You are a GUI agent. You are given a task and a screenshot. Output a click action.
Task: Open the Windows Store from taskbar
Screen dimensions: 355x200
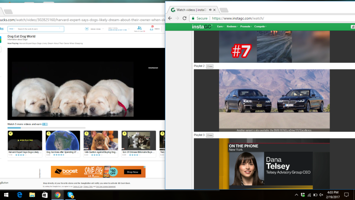(x=45, y=195)
